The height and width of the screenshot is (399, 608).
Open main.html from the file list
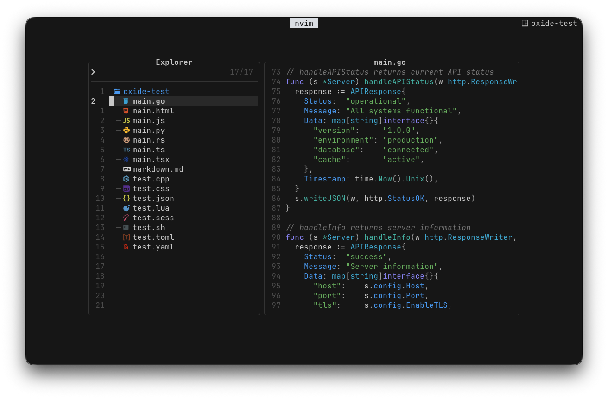[153, 111]
